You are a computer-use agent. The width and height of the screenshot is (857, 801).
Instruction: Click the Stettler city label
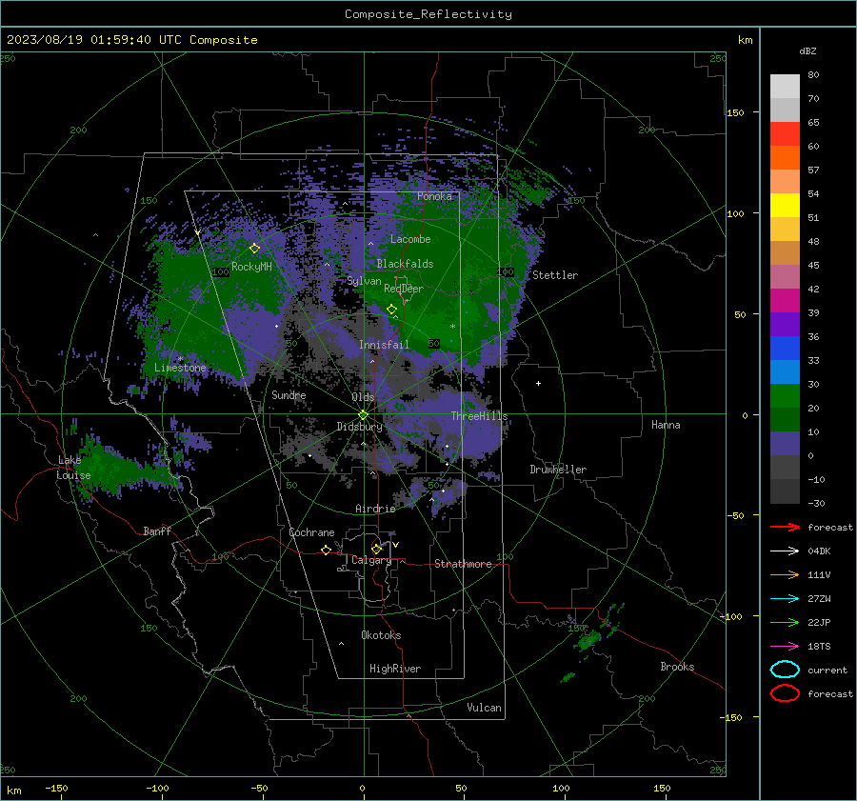[x=555, y=275]
